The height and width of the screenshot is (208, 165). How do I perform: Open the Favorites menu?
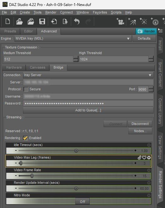pyautogui.click(x=100, y=13)
